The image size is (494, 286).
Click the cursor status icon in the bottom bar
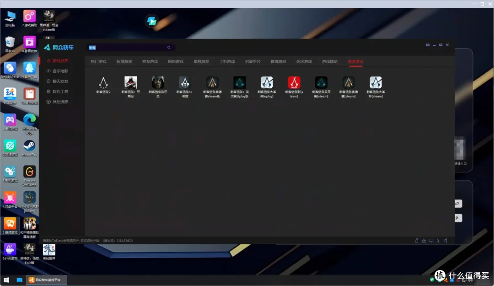coord(438,241)
